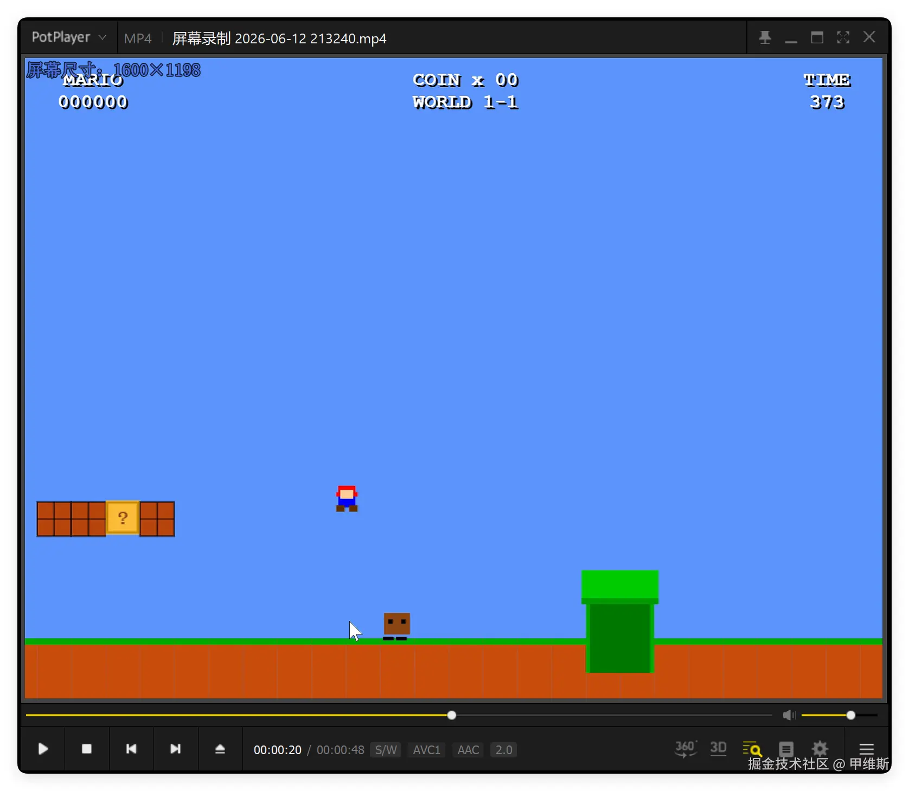The image size is (909, 791).
Task: Click the Mario character in the video
Action: tap(347, 498)
